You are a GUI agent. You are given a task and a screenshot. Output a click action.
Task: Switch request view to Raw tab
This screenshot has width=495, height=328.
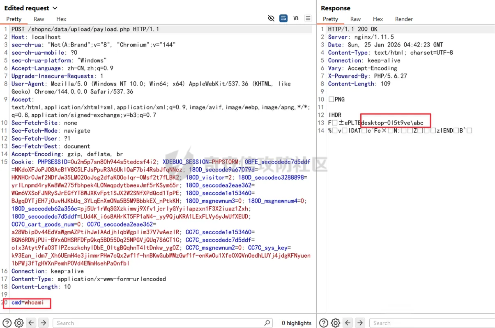[39, 19]
